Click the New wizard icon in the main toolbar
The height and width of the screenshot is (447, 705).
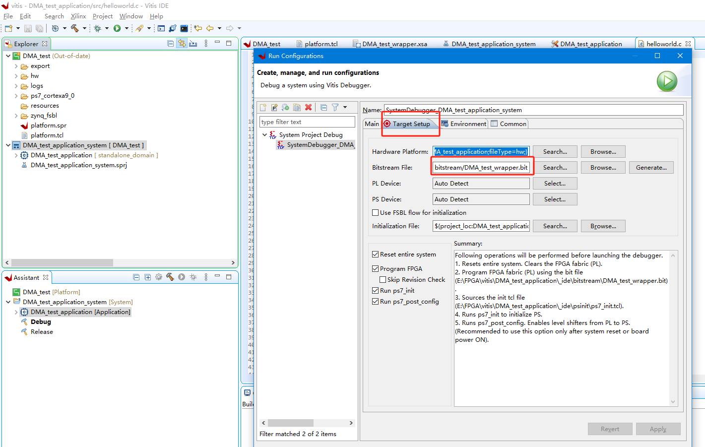tap(8, 28)
